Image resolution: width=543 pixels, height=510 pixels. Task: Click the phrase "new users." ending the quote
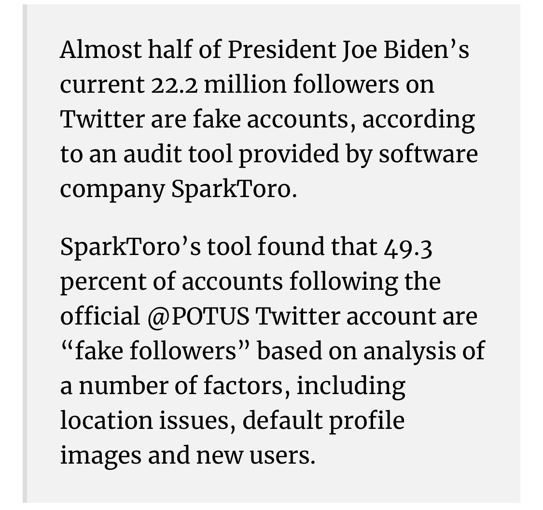coord(256,456)
